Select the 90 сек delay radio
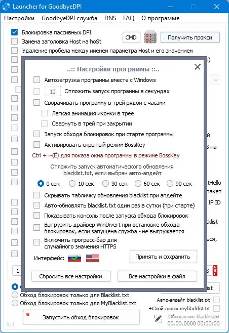229x333 pixels. [x=170, y=184]
